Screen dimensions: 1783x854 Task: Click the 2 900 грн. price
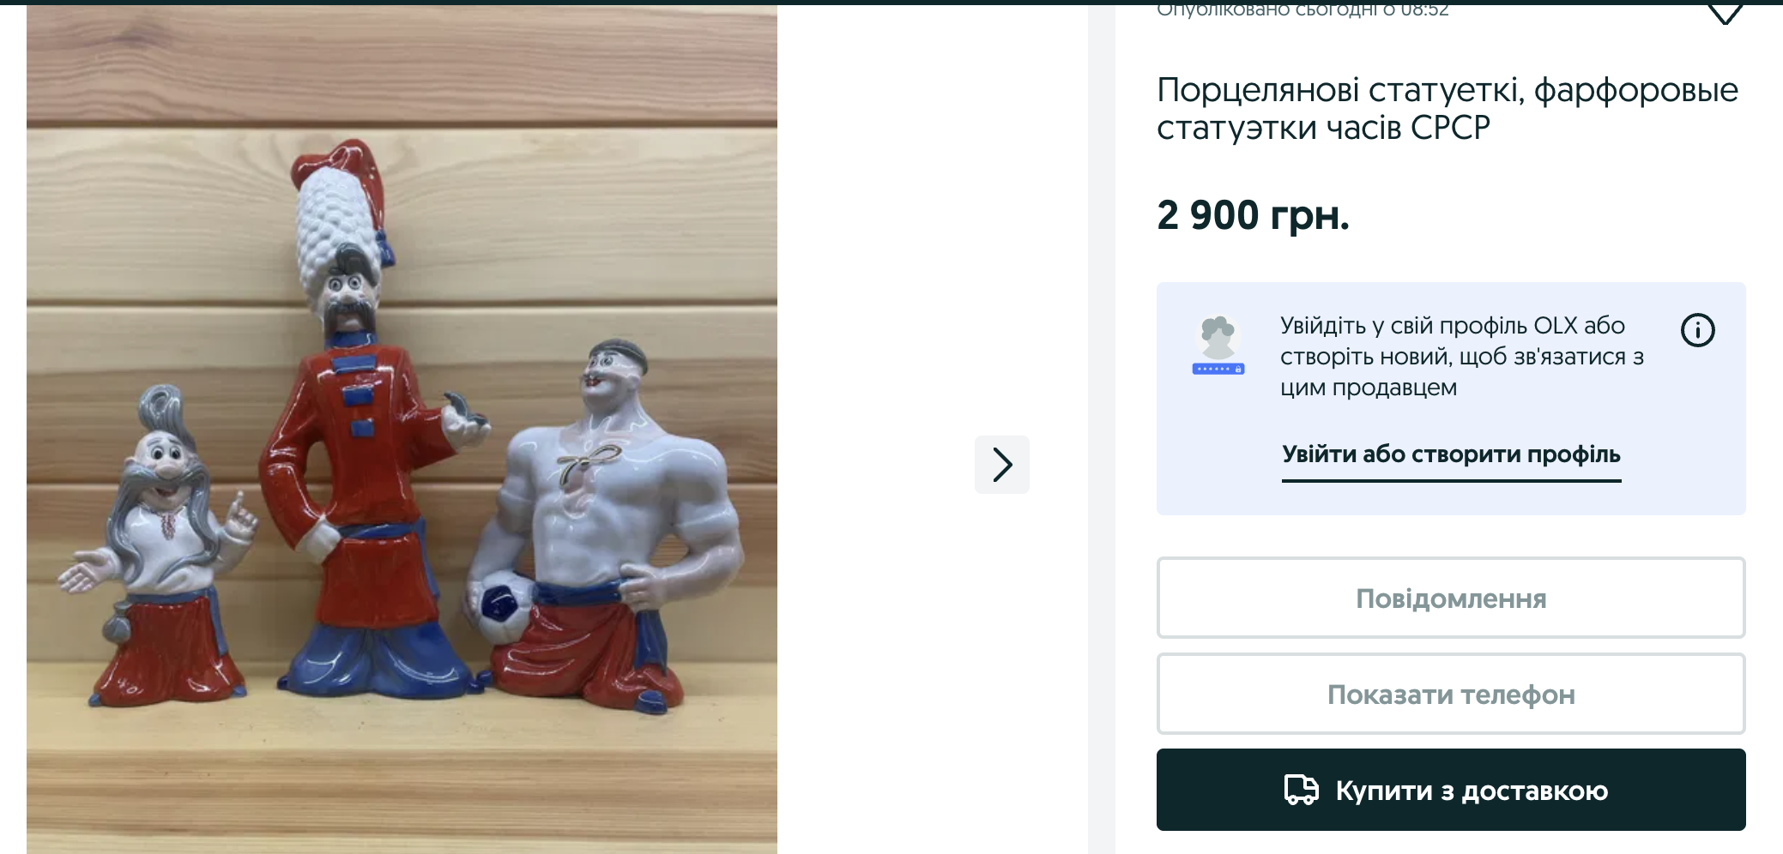1253,214
